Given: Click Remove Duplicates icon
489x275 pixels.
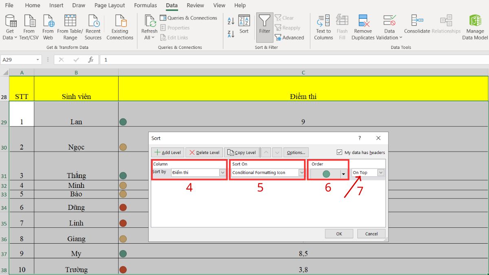Looking at the screenshot, I should 363,26.
